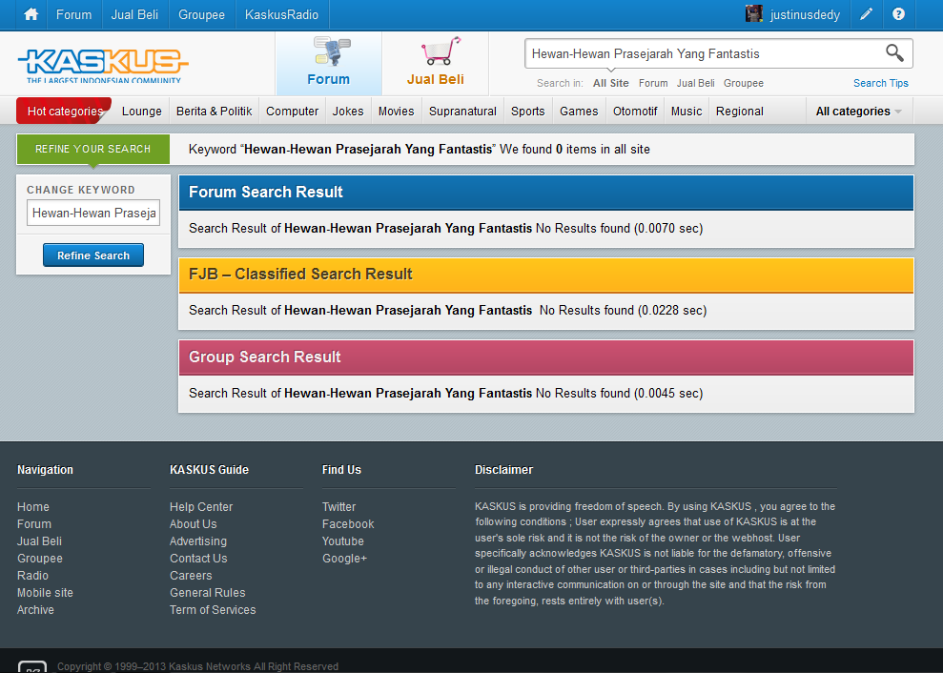Limit search to Jual Beli
943x673 pixels.
click(x=696, y=83)
